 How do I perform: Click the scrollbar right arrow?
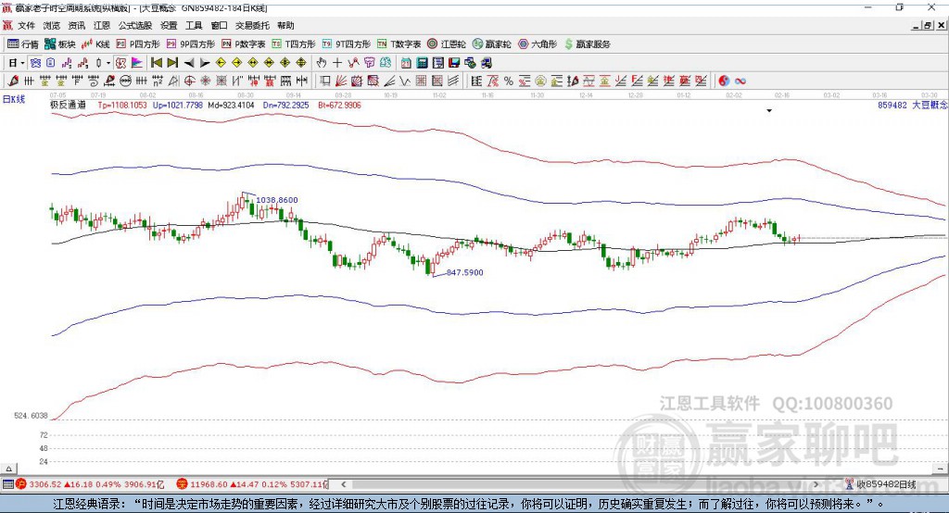point(816,484)
